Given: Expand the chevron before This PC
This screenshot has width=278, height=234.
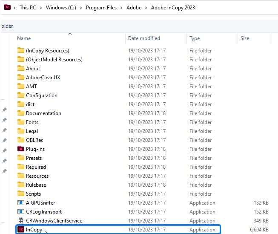Looking at the screenshot, I should coord(14,8).
